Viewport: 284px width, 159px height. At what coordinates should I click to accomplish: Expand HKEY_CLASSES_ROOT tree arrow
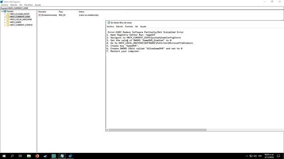click(5, 14)
